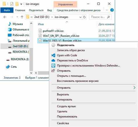The width and height of the screenshot is (138, 127).
Task: Collapse the ribbon using the chevron
Action: pos(107,10)
